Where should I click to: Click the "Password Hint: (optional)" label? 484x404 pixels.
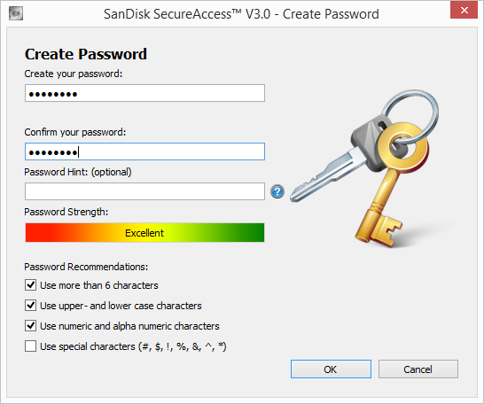coord(78,172)
